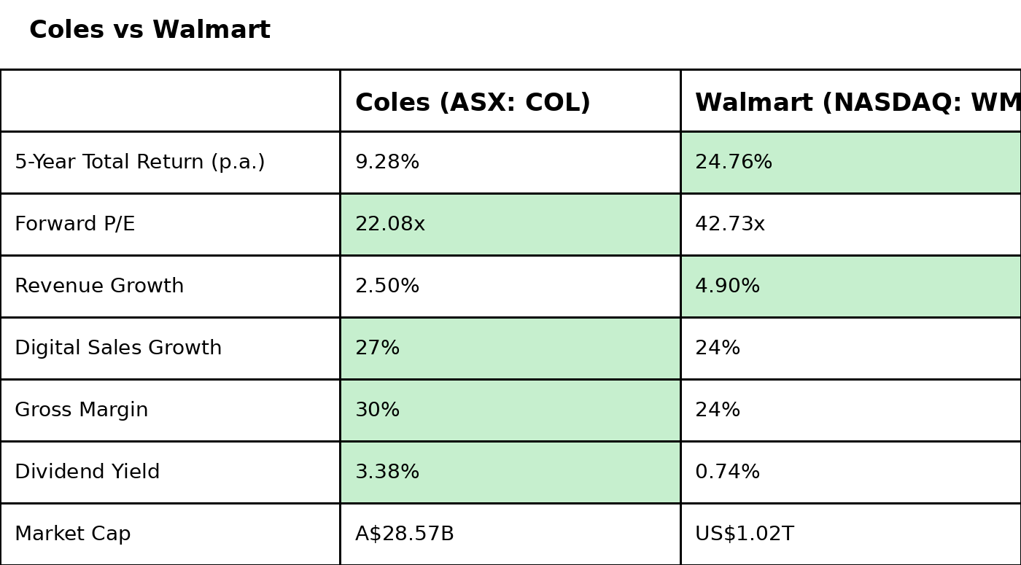1021x565 pixels.
Task: Click the "5-Year Total Return (p.a.)" row label
Action: pos(140,163)
